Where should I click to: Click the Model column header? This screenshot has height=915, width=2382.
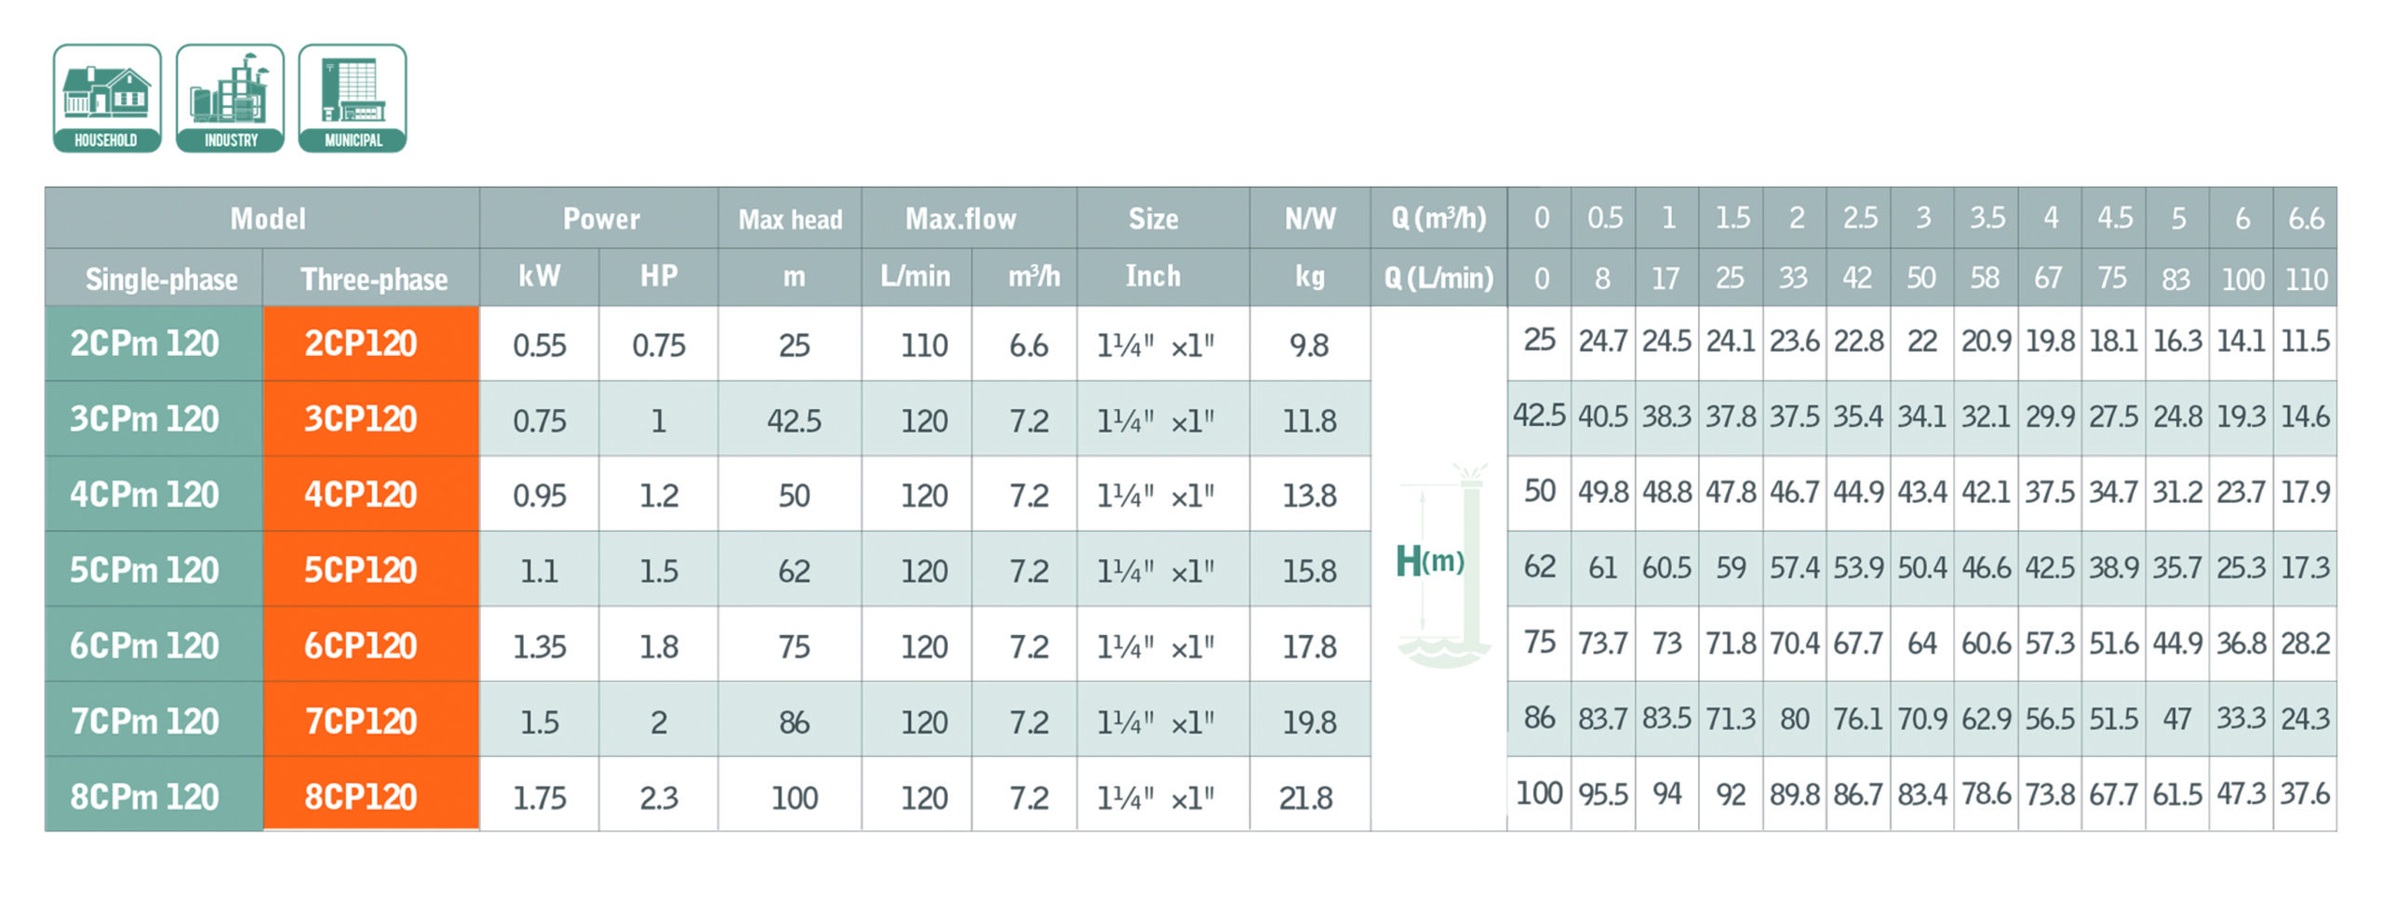tap(268, 219)
